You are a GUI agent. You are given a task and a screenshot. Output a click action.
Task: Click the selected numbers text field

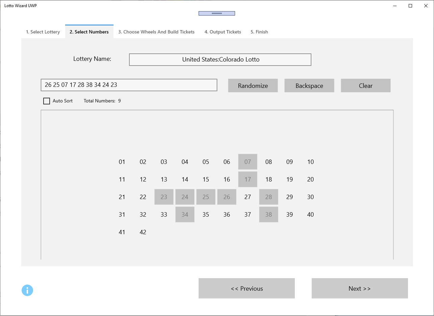tap(129, 85)
